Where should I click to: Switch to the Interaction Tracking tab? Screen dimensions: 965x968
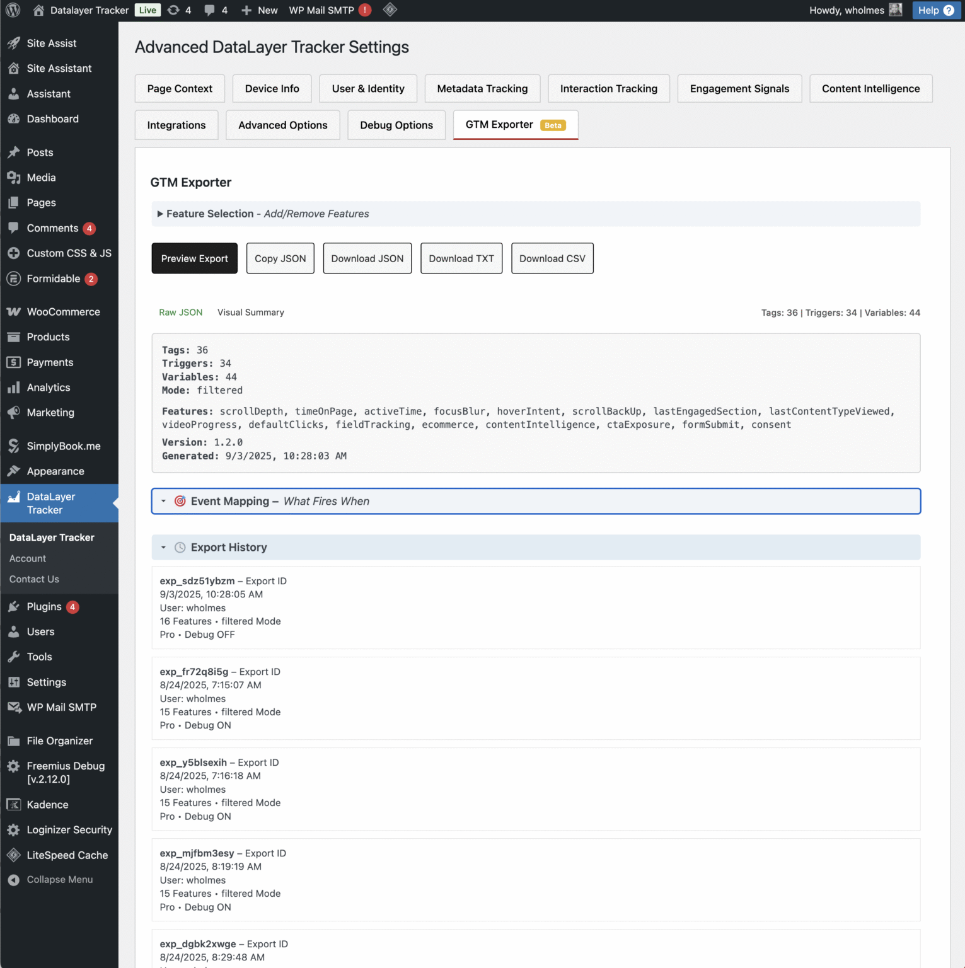609,88
